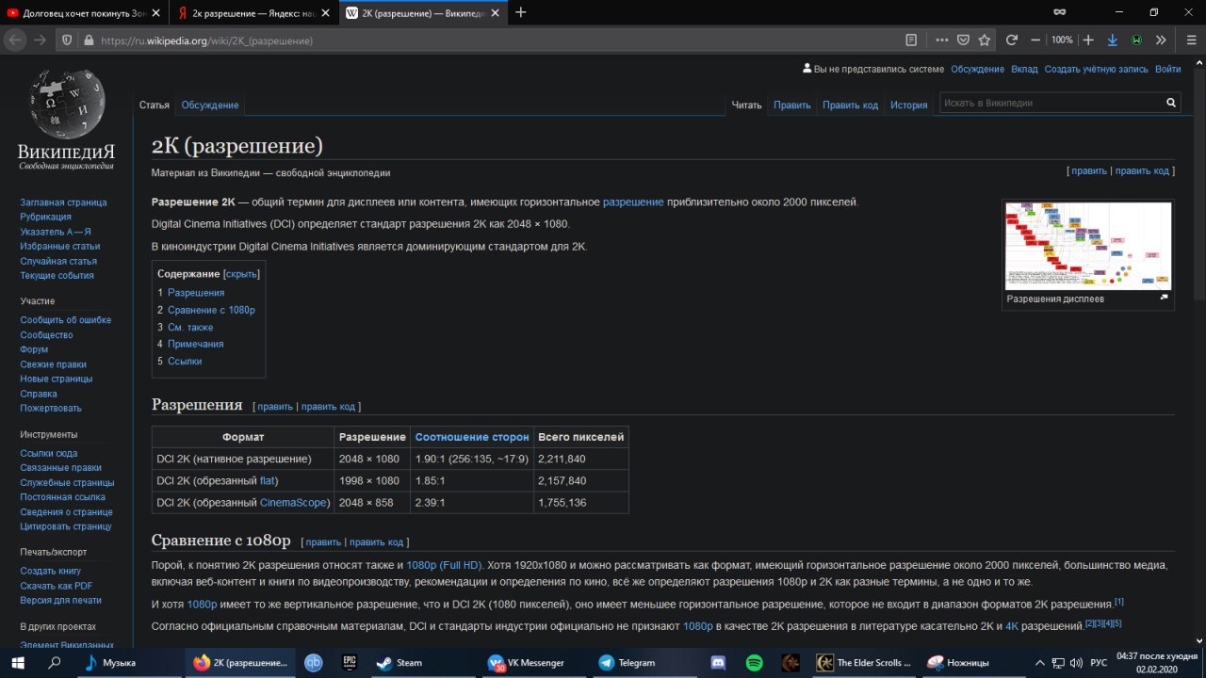
Task: Click the Wikipedia search magnifier icon
Action: tap(1172, 103)
